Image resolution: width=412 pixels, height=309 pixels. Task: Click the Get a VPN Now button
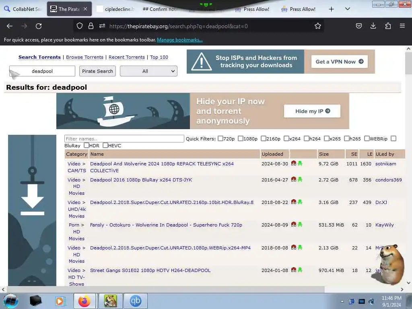tap(340, 62)
